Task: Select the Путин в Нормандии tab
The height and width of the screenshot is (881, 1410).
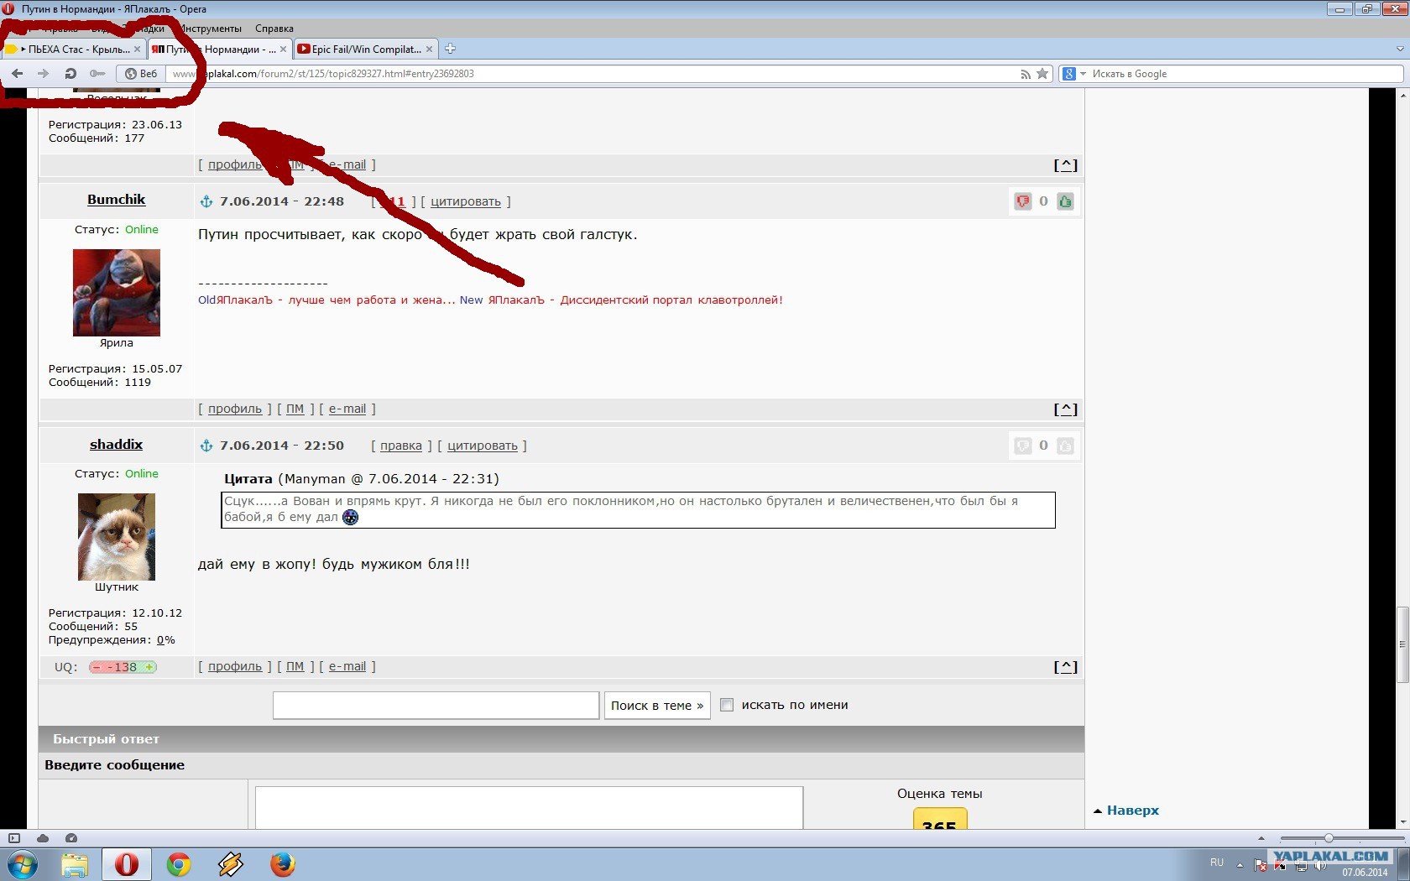Action: coord(220,50)
